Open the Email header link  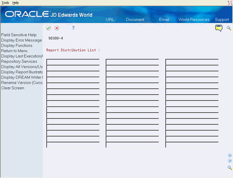164,19
